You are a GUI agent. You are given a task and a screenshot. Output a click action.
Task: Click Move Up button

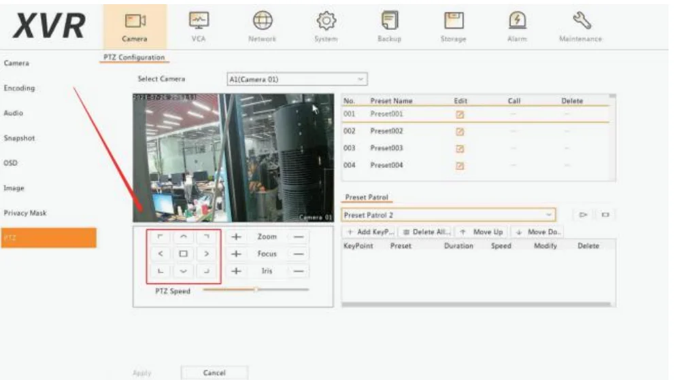482,232
